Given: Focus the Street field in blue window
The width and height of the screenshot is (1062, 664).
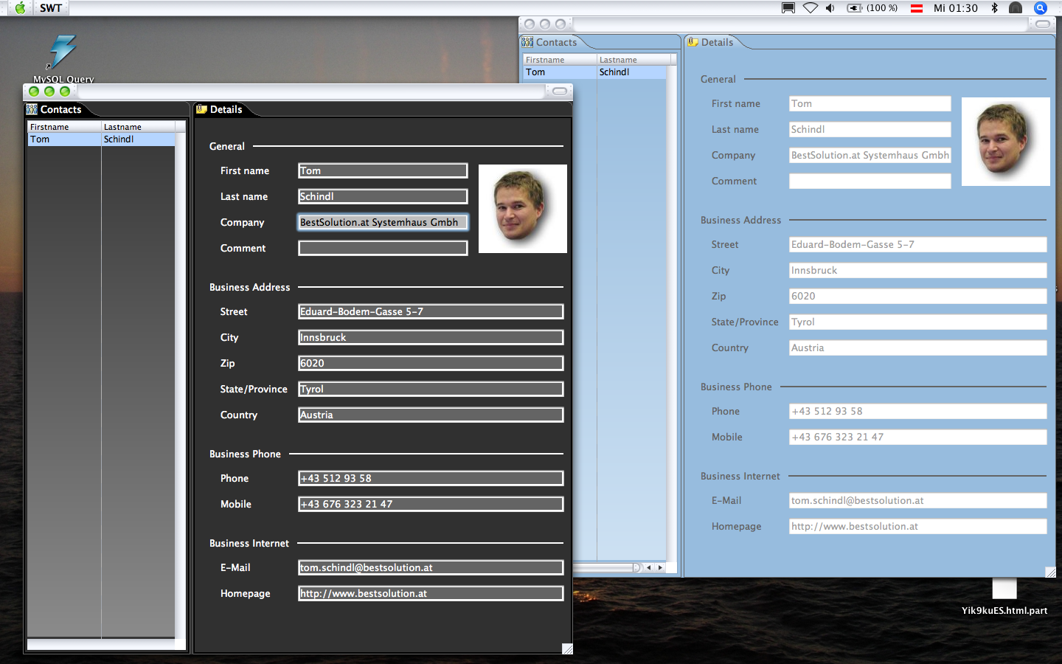Looking at the screenshot, I should [x=918, y=245].
